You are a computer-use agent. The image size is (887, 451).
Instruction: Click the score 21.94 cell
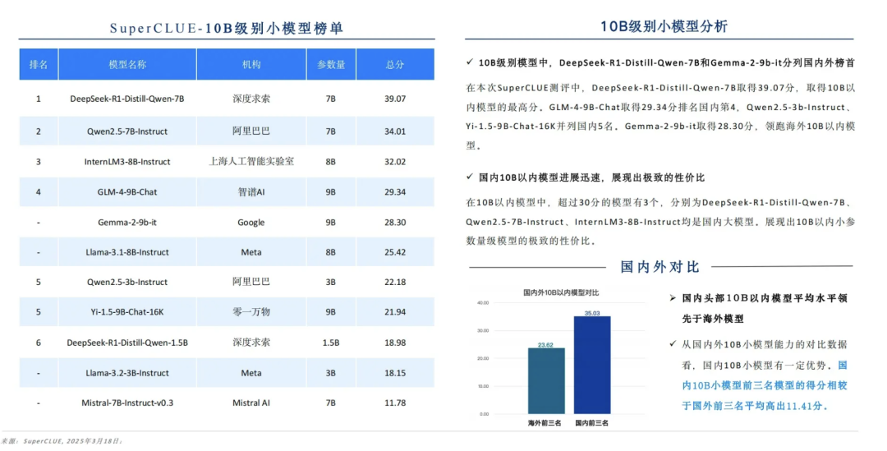click(x=395, y=312)
